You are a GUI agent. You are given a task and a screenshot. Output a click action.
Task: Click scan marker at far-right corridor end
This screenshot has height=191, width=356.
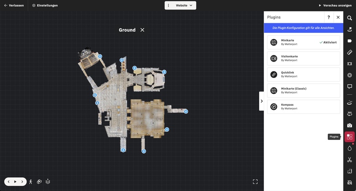(x=186, y=111)
